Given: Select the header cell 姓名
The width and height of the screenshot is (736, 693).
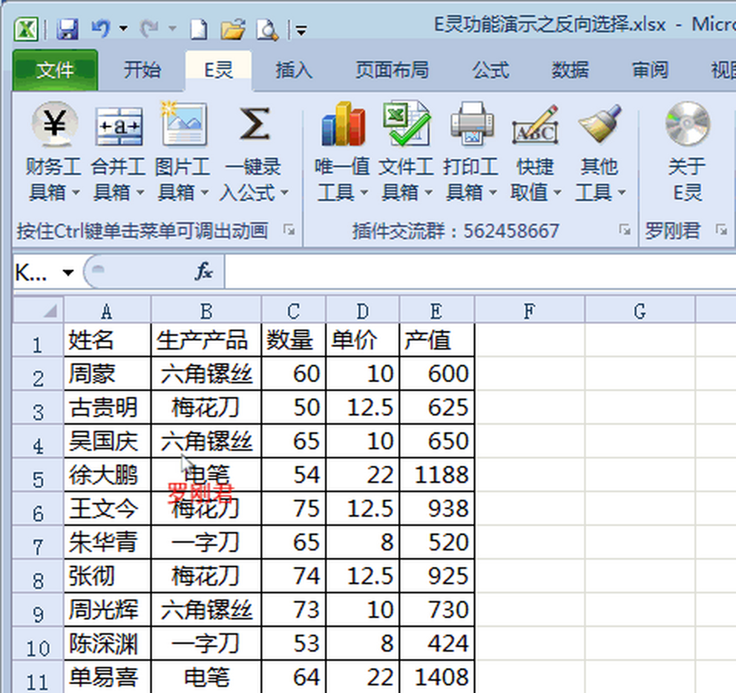Looking at the screenshot, I should pos(107,340).
